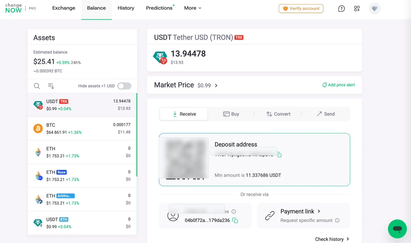Click the $25.41 estimated balance
This screenshot has height=243, width=411.
pos(44,62)
